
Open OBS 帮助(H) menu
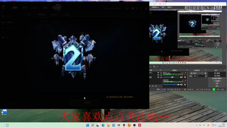coord(170,7)
